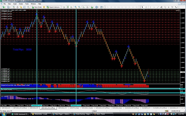Image resolution: width=186 pixels, height=116 pixels.
Task: Select the crosshair tool
Action: click(146, 7)
